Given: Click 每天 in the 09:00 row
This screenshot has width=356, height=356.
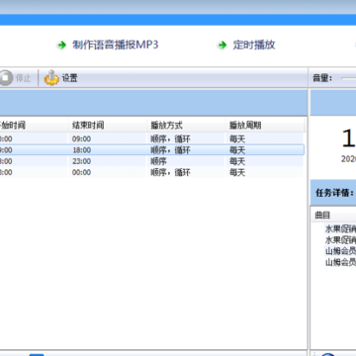Looking at the screenshot, I should (x=237, y=138).
